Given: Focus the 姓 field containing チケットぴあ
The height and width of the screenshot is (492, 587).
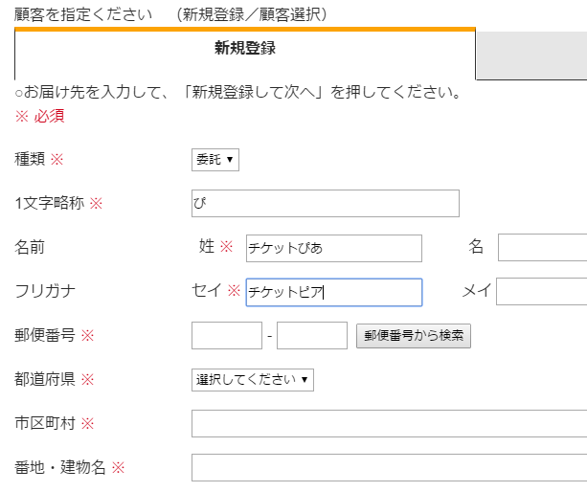Looking at the screenshot, I should click(x=333, y=248).
